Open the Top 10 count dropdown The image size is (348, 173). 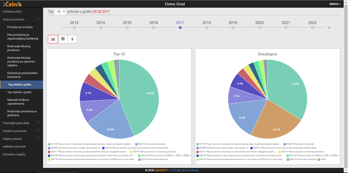60,11
